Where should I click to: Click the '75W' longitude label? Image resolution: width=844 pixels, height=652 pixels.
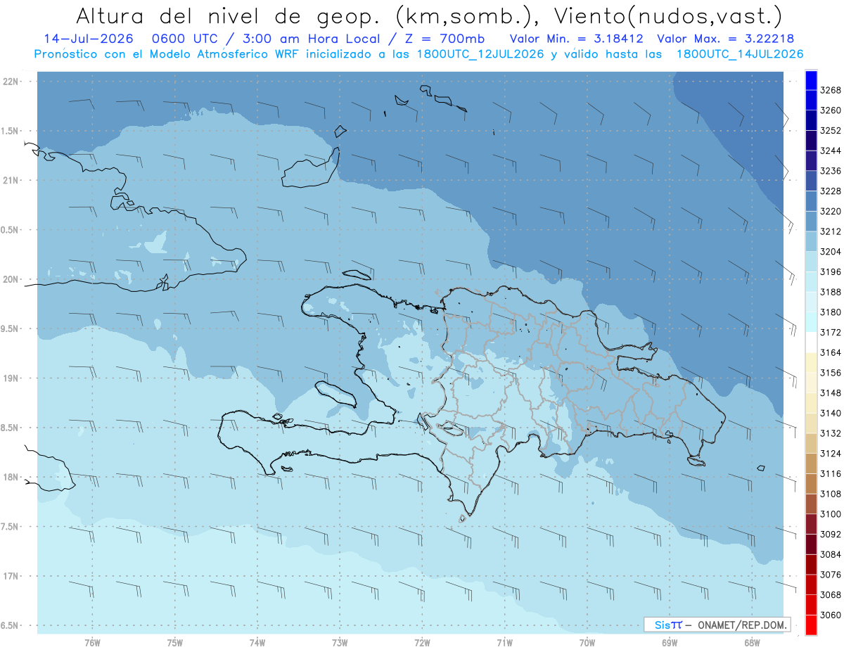pos(175,641)
